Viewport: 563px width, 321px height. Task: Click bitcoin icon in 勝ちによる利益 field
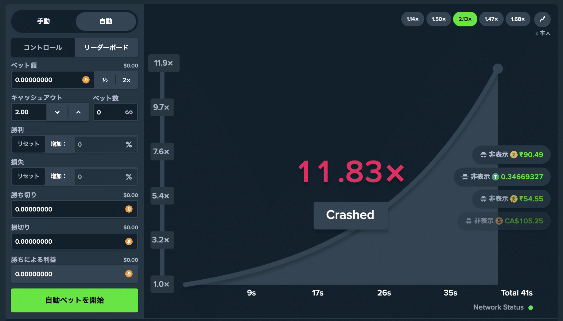(129, 274)
